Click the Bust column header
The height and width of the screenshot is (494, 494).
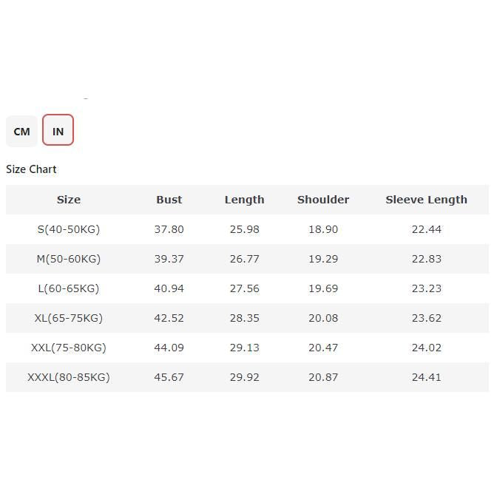169,200
